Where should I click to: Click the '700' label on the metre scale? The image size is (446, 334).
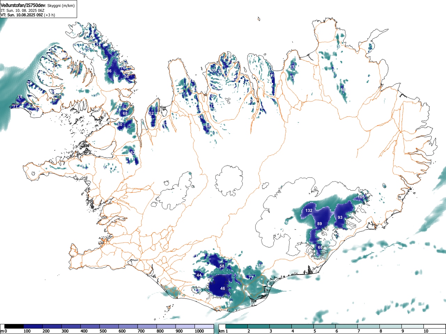[141, 331]
